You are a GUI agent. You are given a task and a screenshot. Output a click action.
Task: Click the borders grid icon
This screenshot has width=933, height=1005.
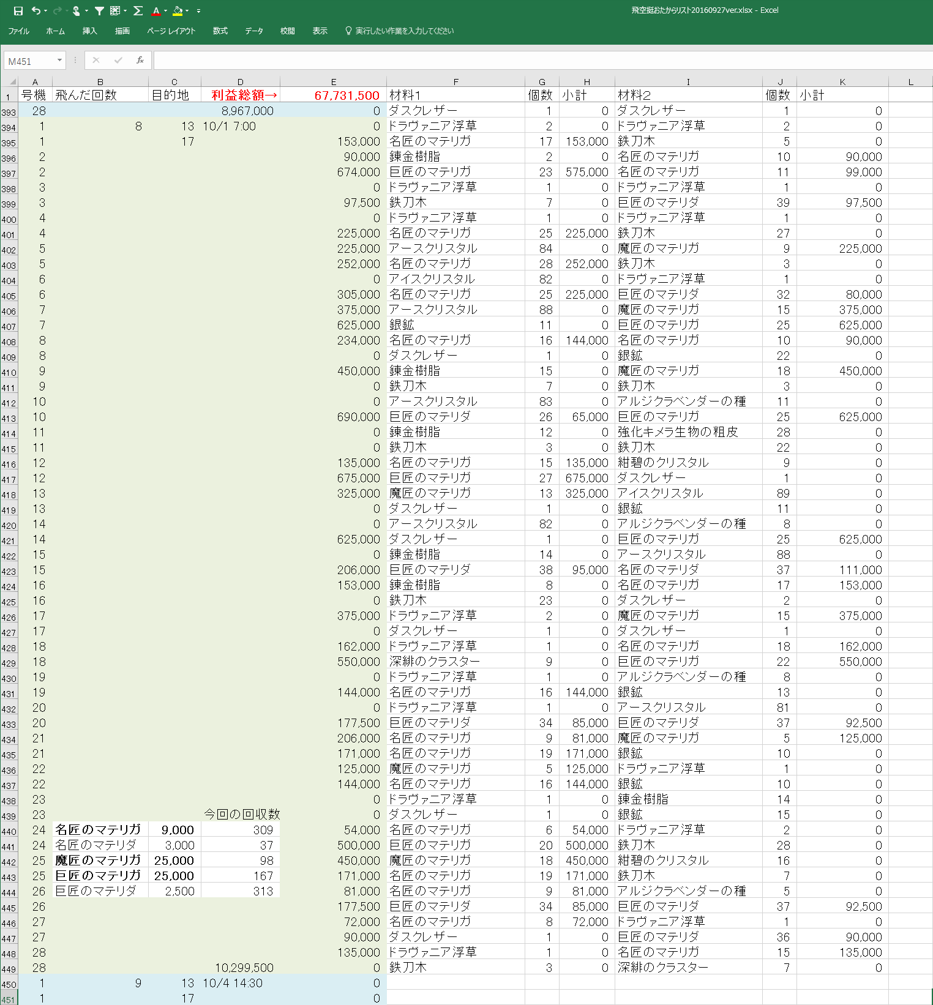[x=115, y=11]
